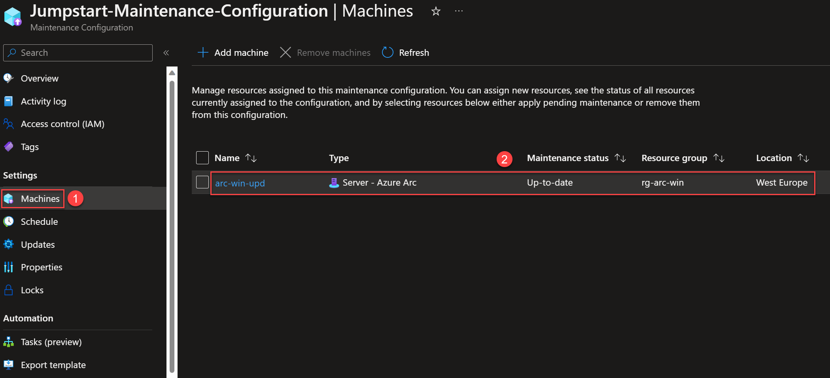Image resolution: width=830 pixels, height=378 pixels.
Task: Click the sidebar Search input field
Action: click(x=78, y=53)
